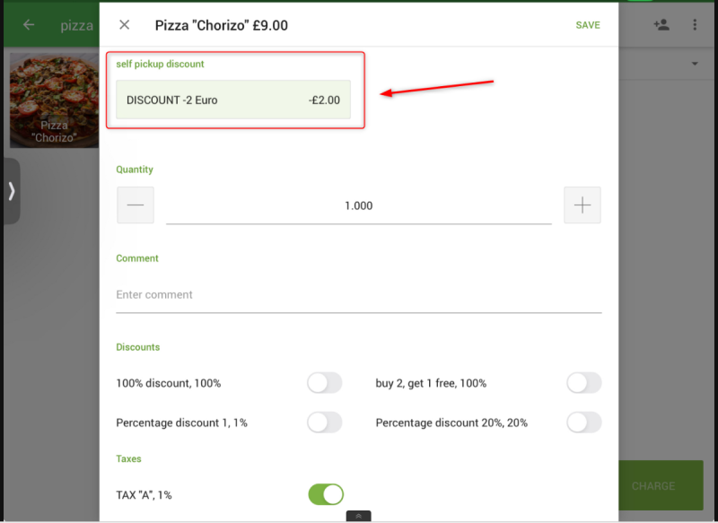The image size is (718, 523).
Task: Select the DISCOUNT -2 Euro option
Action: coord(233,100)
